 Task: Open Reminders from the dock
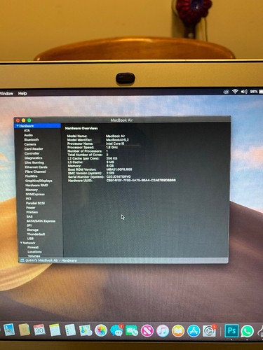point(70,330)
